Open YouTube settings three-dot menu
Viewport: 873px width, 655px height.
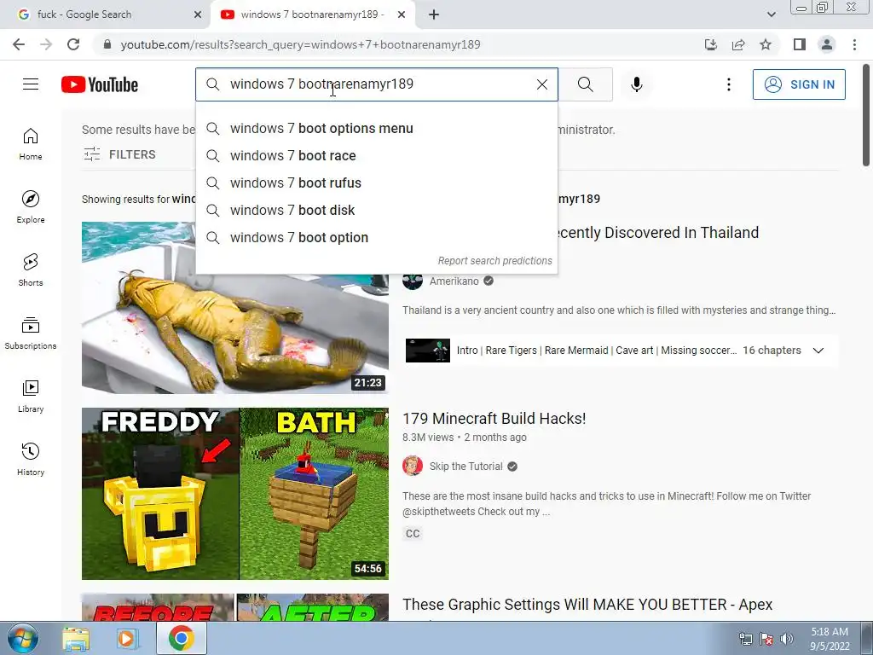(x=728, y=84)
